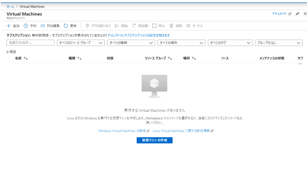Screen dimensions: 307x170
Task: Open 予約 with the clock icon
Action: tap(26, 26)
